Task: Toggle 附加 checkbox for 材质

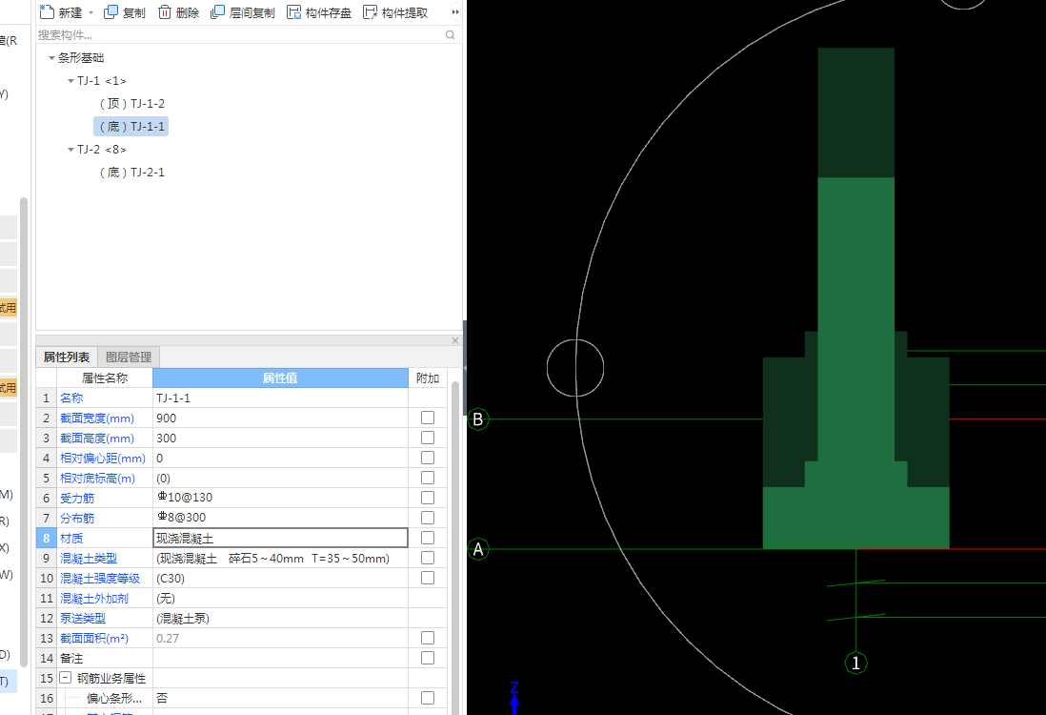Action: point(428,538)
